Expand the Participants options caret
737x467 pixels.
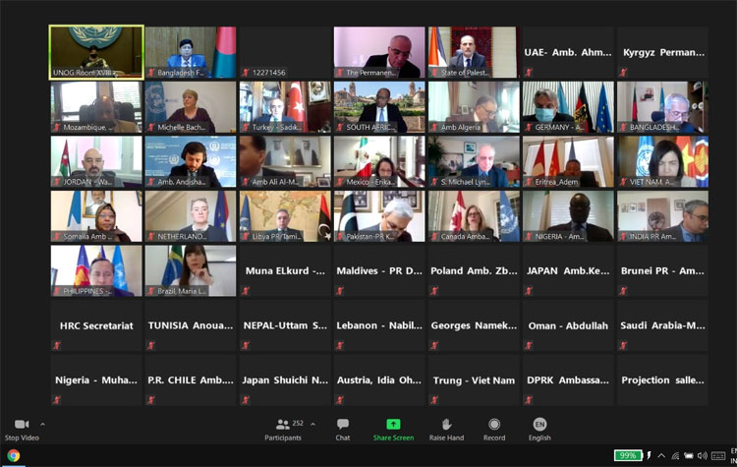[312, 424]
